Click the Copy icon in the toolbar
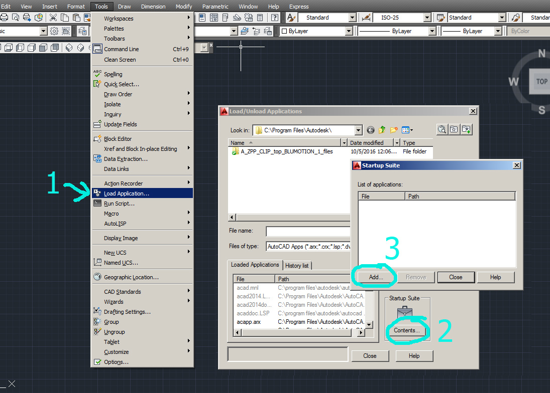Viewport: 550px width, 393px height. coord(65,18)
